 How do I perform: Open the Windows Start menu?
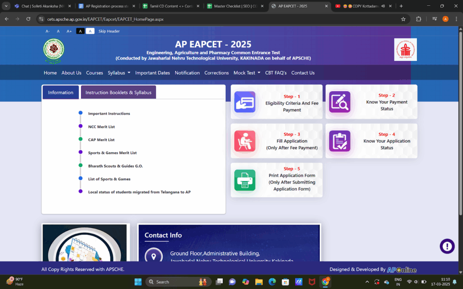coord(138,282)
